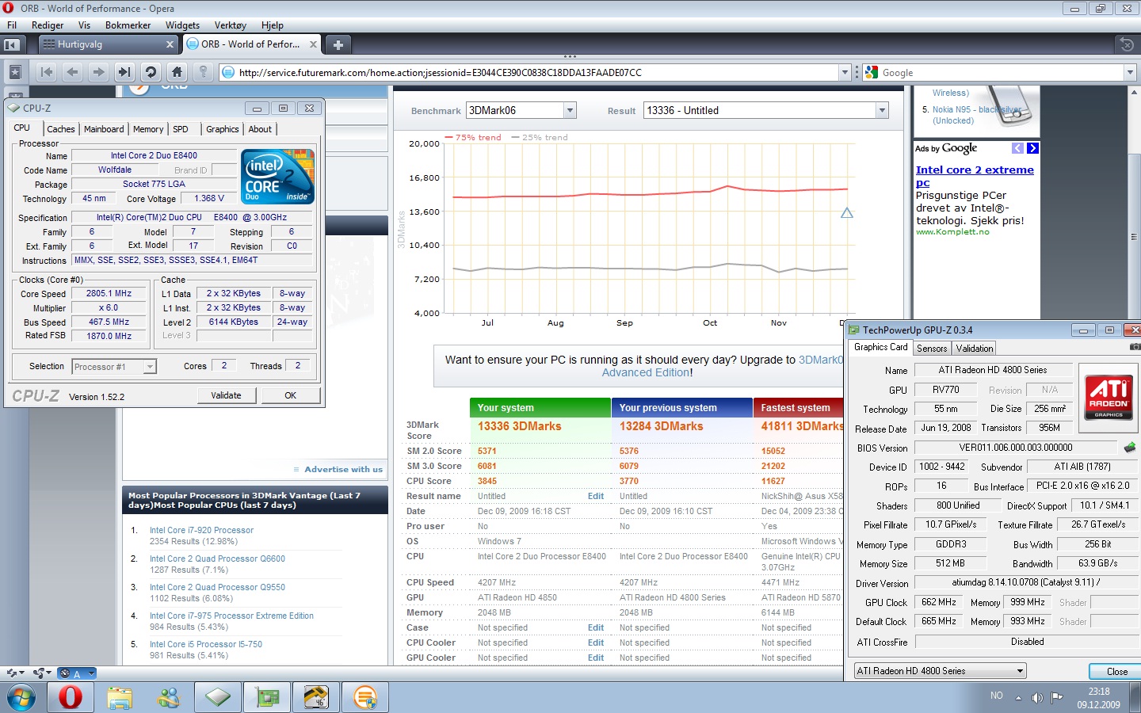Switch to CPU-Z via its taskbar icon
The width and height of the screenshot is (1141, 713).
(218, 698)
